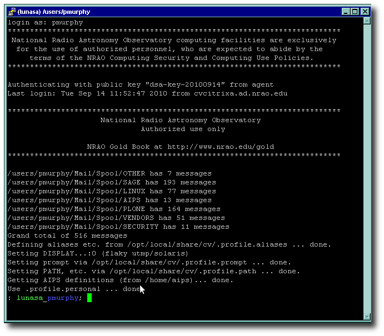This screenshot has width=384, height=336.
Task: Click the "Authorized use only" banner text
Action: pos(183,129)
